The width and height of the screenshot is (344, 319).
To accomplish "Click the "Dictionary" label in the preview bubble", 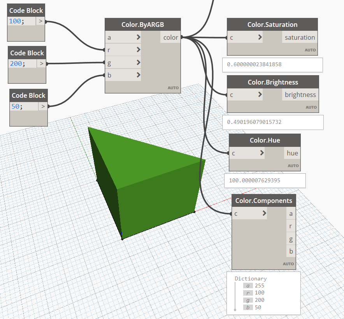I will (x=251, y=278).
